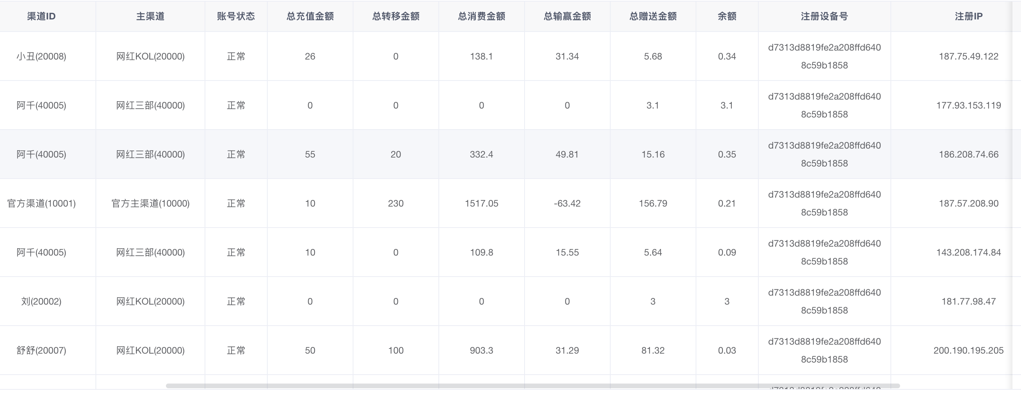Click the device ID in the 小丑(20008) row
1021x396 pixels.
(x=825, y=56)
